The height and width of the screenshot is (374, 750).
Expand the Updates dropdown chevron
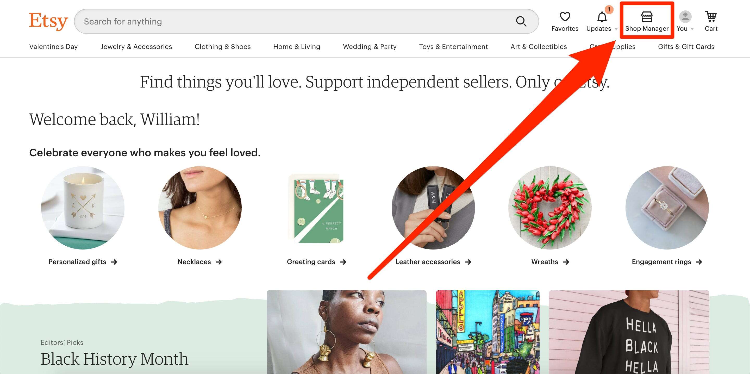point(616,29)
